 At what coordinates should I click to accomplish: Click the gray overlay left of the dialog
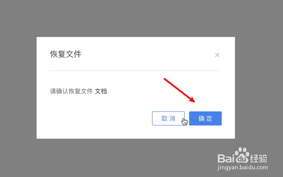[18, 88]
